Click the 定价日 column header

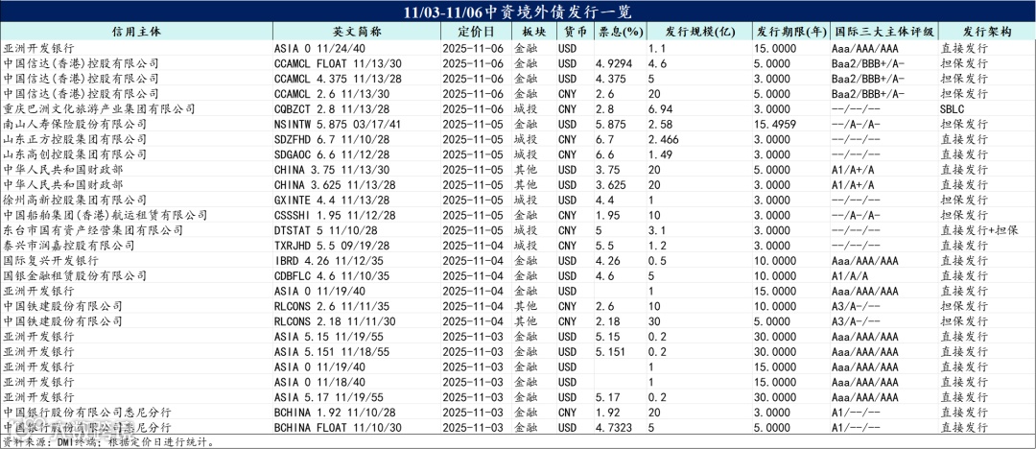coord(476,31)
